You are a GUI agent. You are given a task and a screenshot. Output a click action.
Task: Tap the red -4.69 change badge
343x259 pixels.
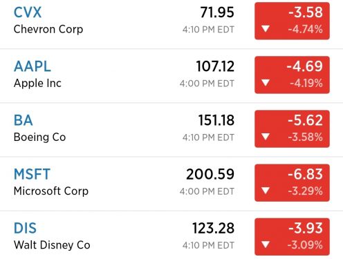[292, 75]
